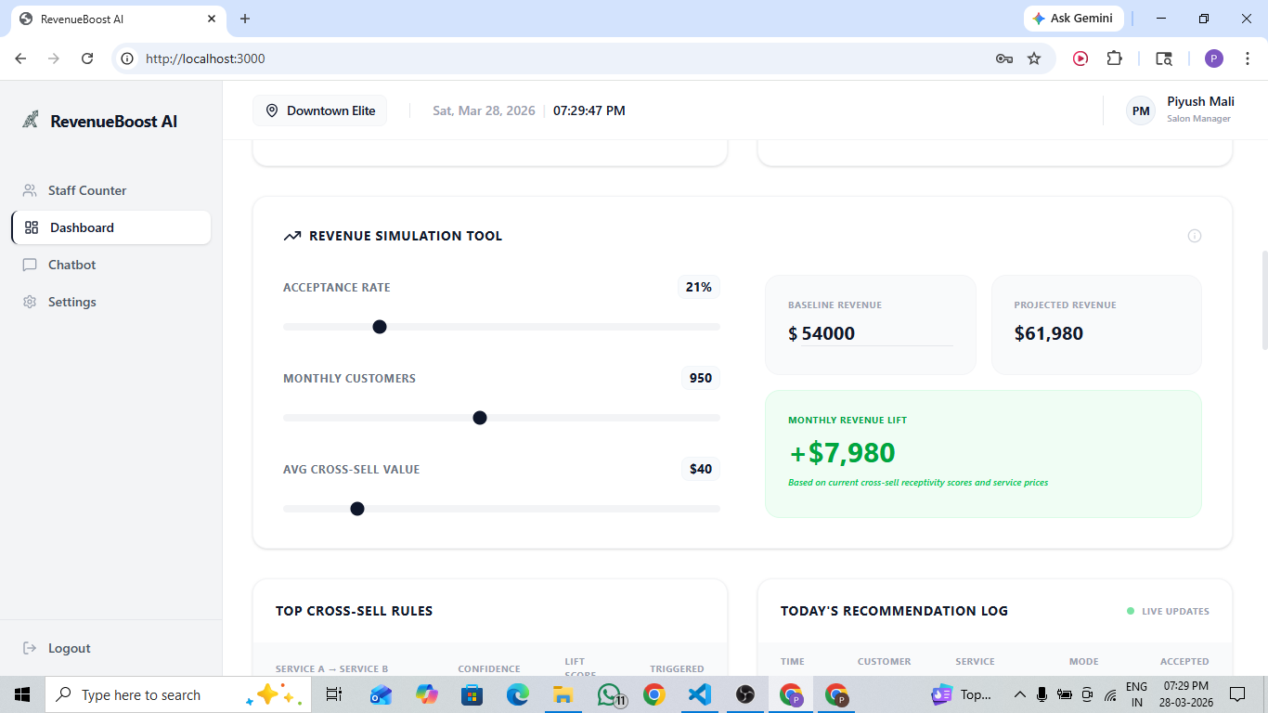The image size is (1268, 713).
Task: Reload the current page
Action: point(87,58)
